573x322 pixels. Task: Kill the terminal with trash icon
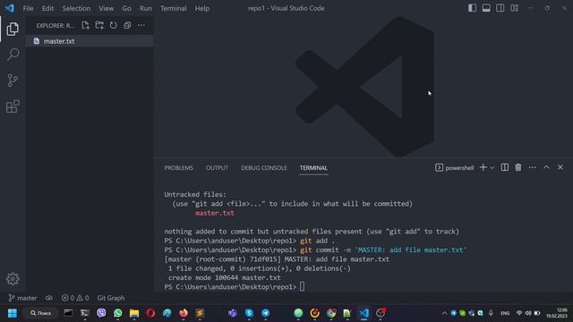[x=518, y=167]
